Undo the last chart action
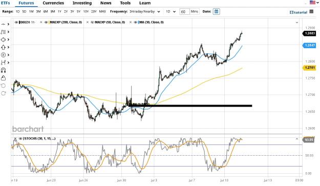 [x=3, y=86]
